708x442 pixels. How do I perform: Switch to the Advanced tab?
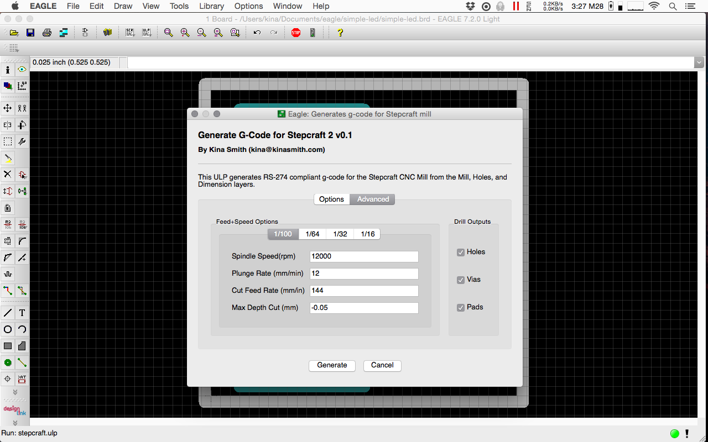tap(373, 199)
